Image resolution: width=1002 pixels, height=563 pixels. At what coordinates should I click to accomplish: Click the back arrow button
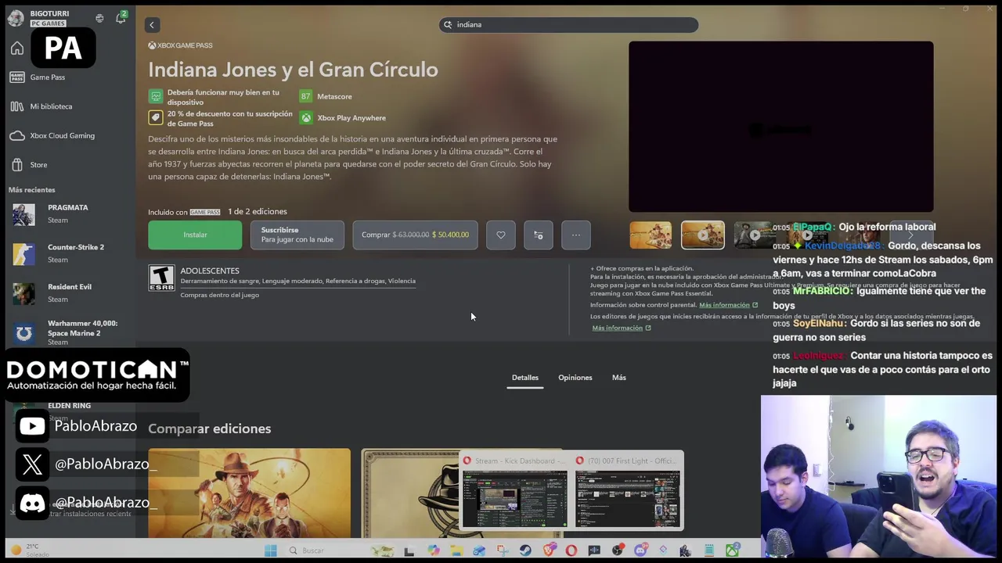pos(152,25)
